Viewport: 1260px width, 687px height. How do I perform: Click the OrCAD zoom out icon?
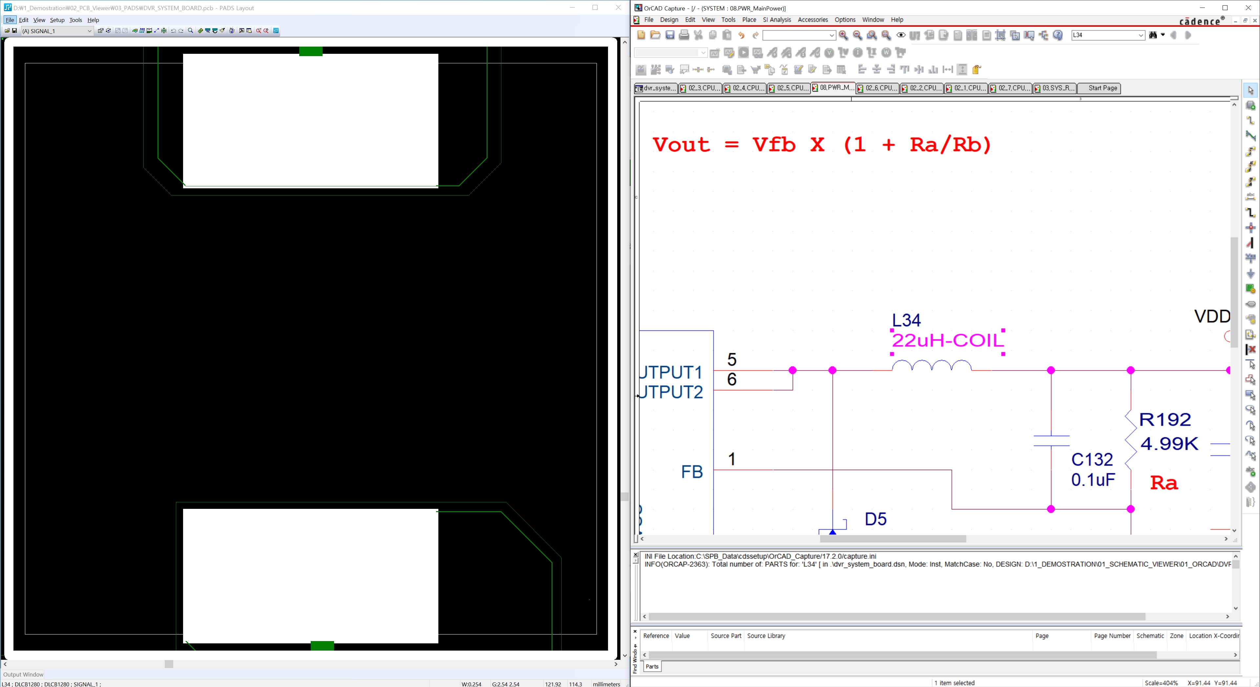pos(857,35)
